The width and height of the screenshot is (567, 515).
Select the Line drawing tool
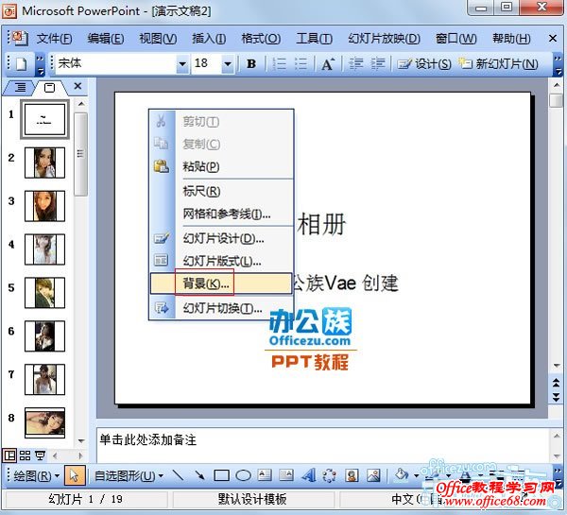click(178, 475)
